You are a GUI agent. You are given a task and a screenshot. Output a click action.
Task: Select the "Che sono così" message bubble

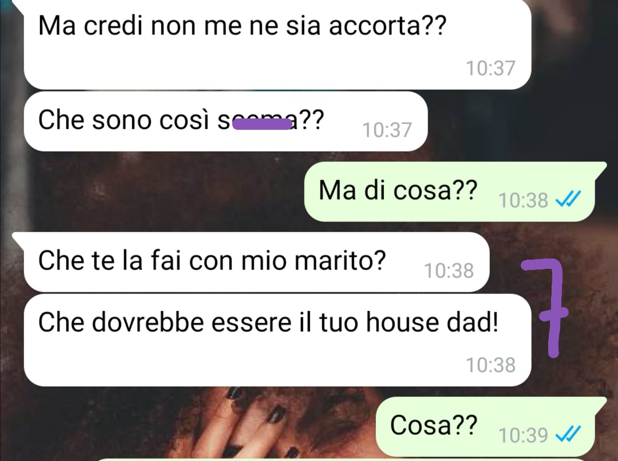(x=226, y=121)
